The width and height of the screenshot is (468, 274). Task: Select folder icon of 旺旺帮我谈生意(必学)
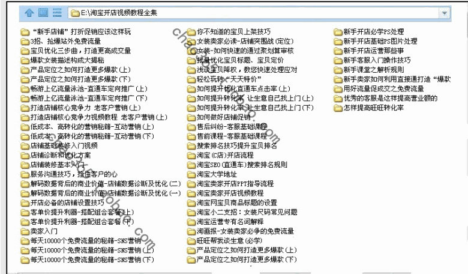pyautogui.click(x=191, y=241)
